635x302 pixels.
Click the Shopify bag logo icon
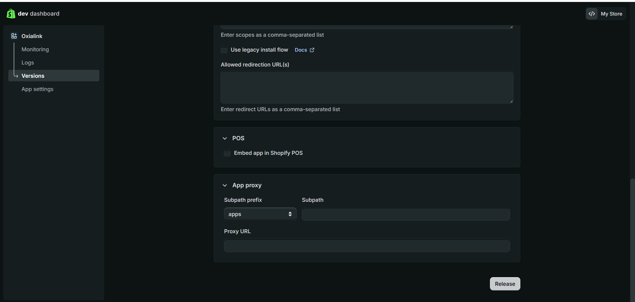(11, 14)
